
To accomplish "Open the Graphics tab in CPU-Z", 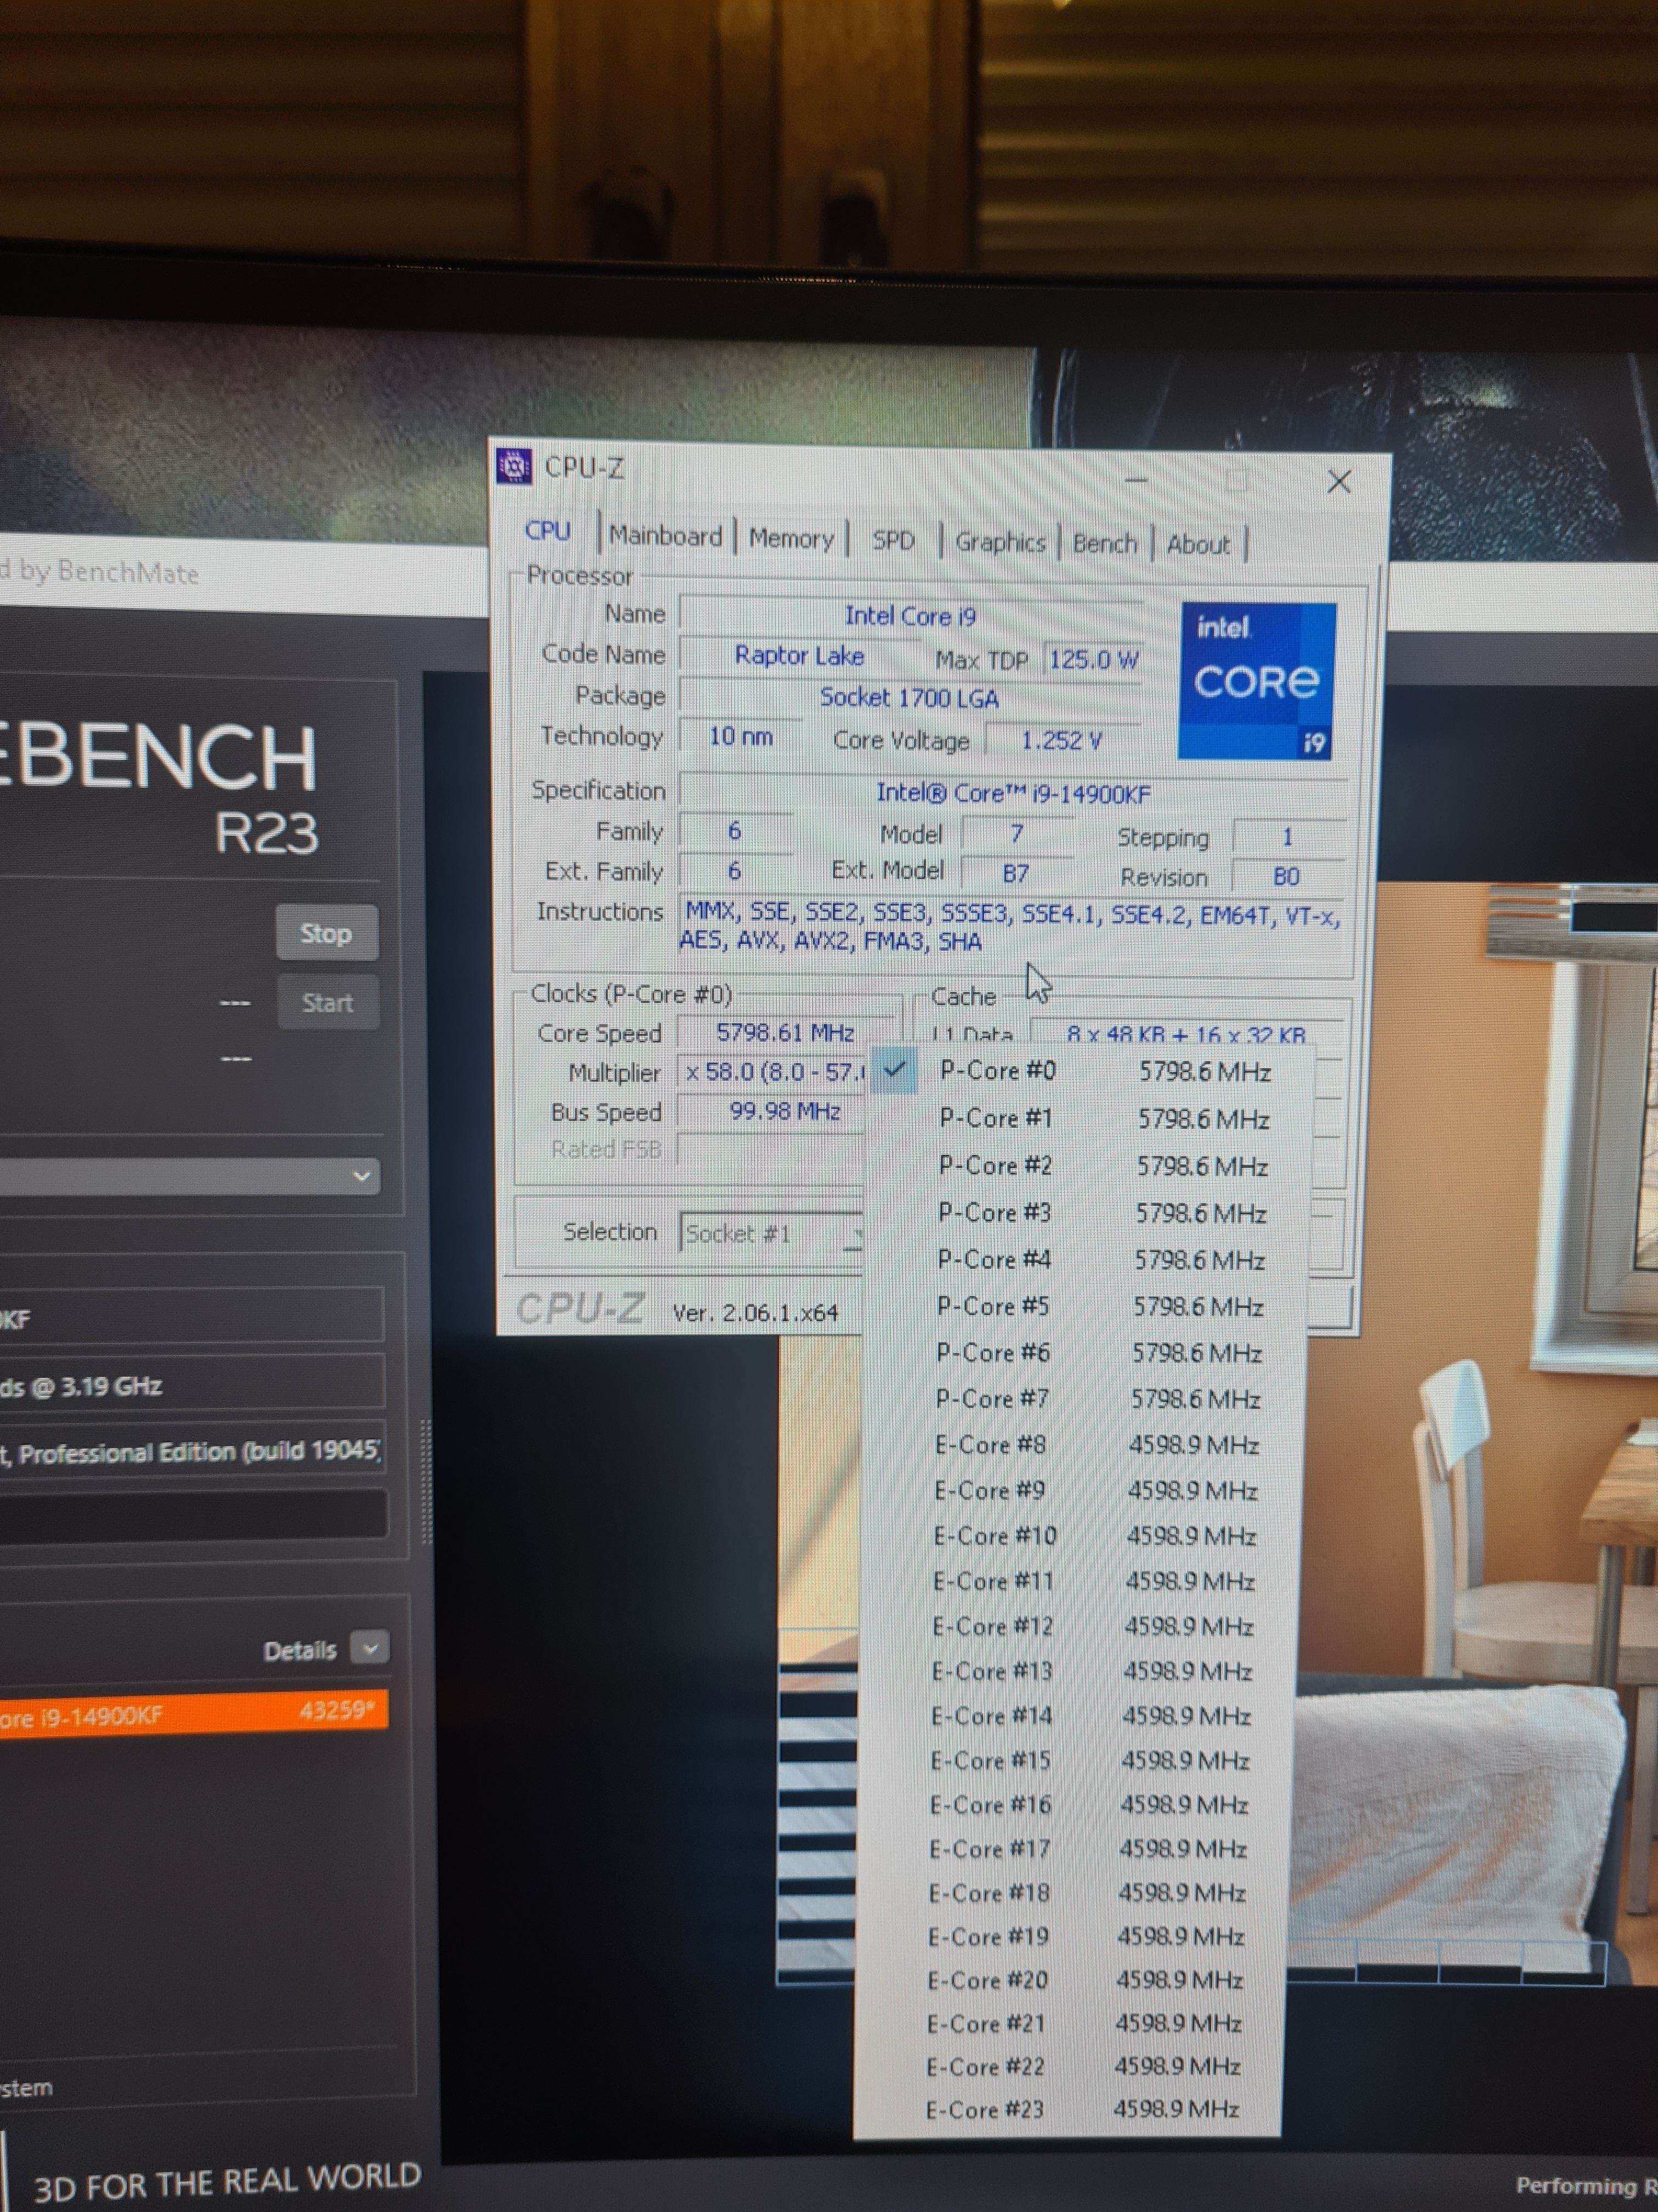I will [x=1000, y=542].
